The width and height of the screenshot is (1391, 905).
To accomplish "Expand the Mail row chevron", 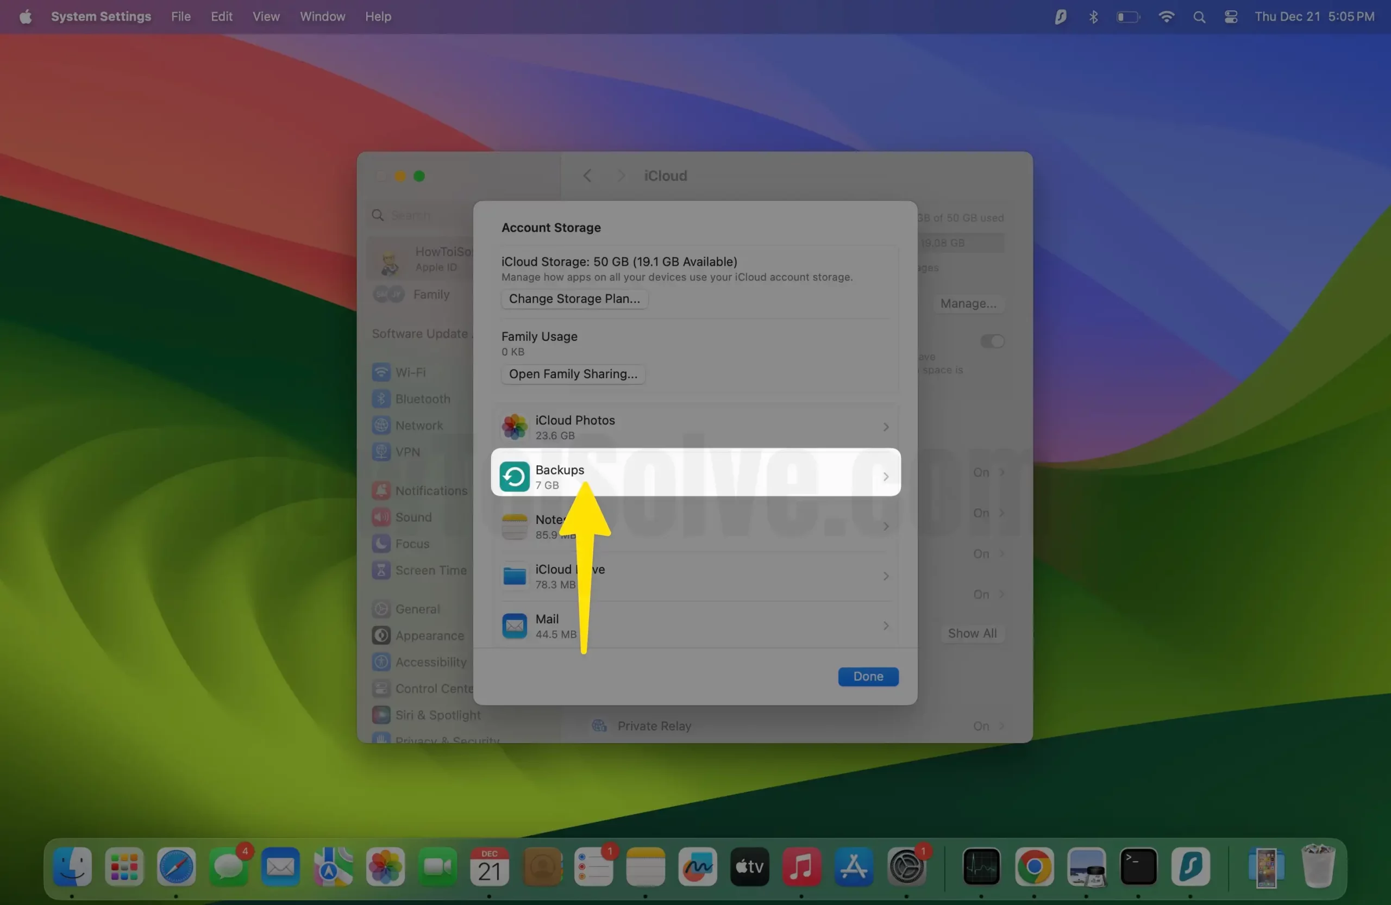I will point(886,626).
